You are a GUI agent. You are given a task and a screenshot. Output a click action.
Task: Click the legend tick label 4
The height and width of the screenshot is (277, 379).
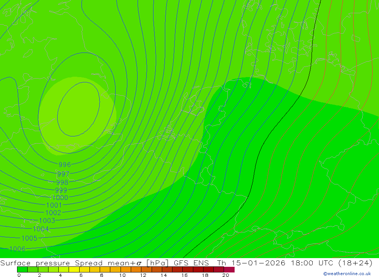coord(60,275)
